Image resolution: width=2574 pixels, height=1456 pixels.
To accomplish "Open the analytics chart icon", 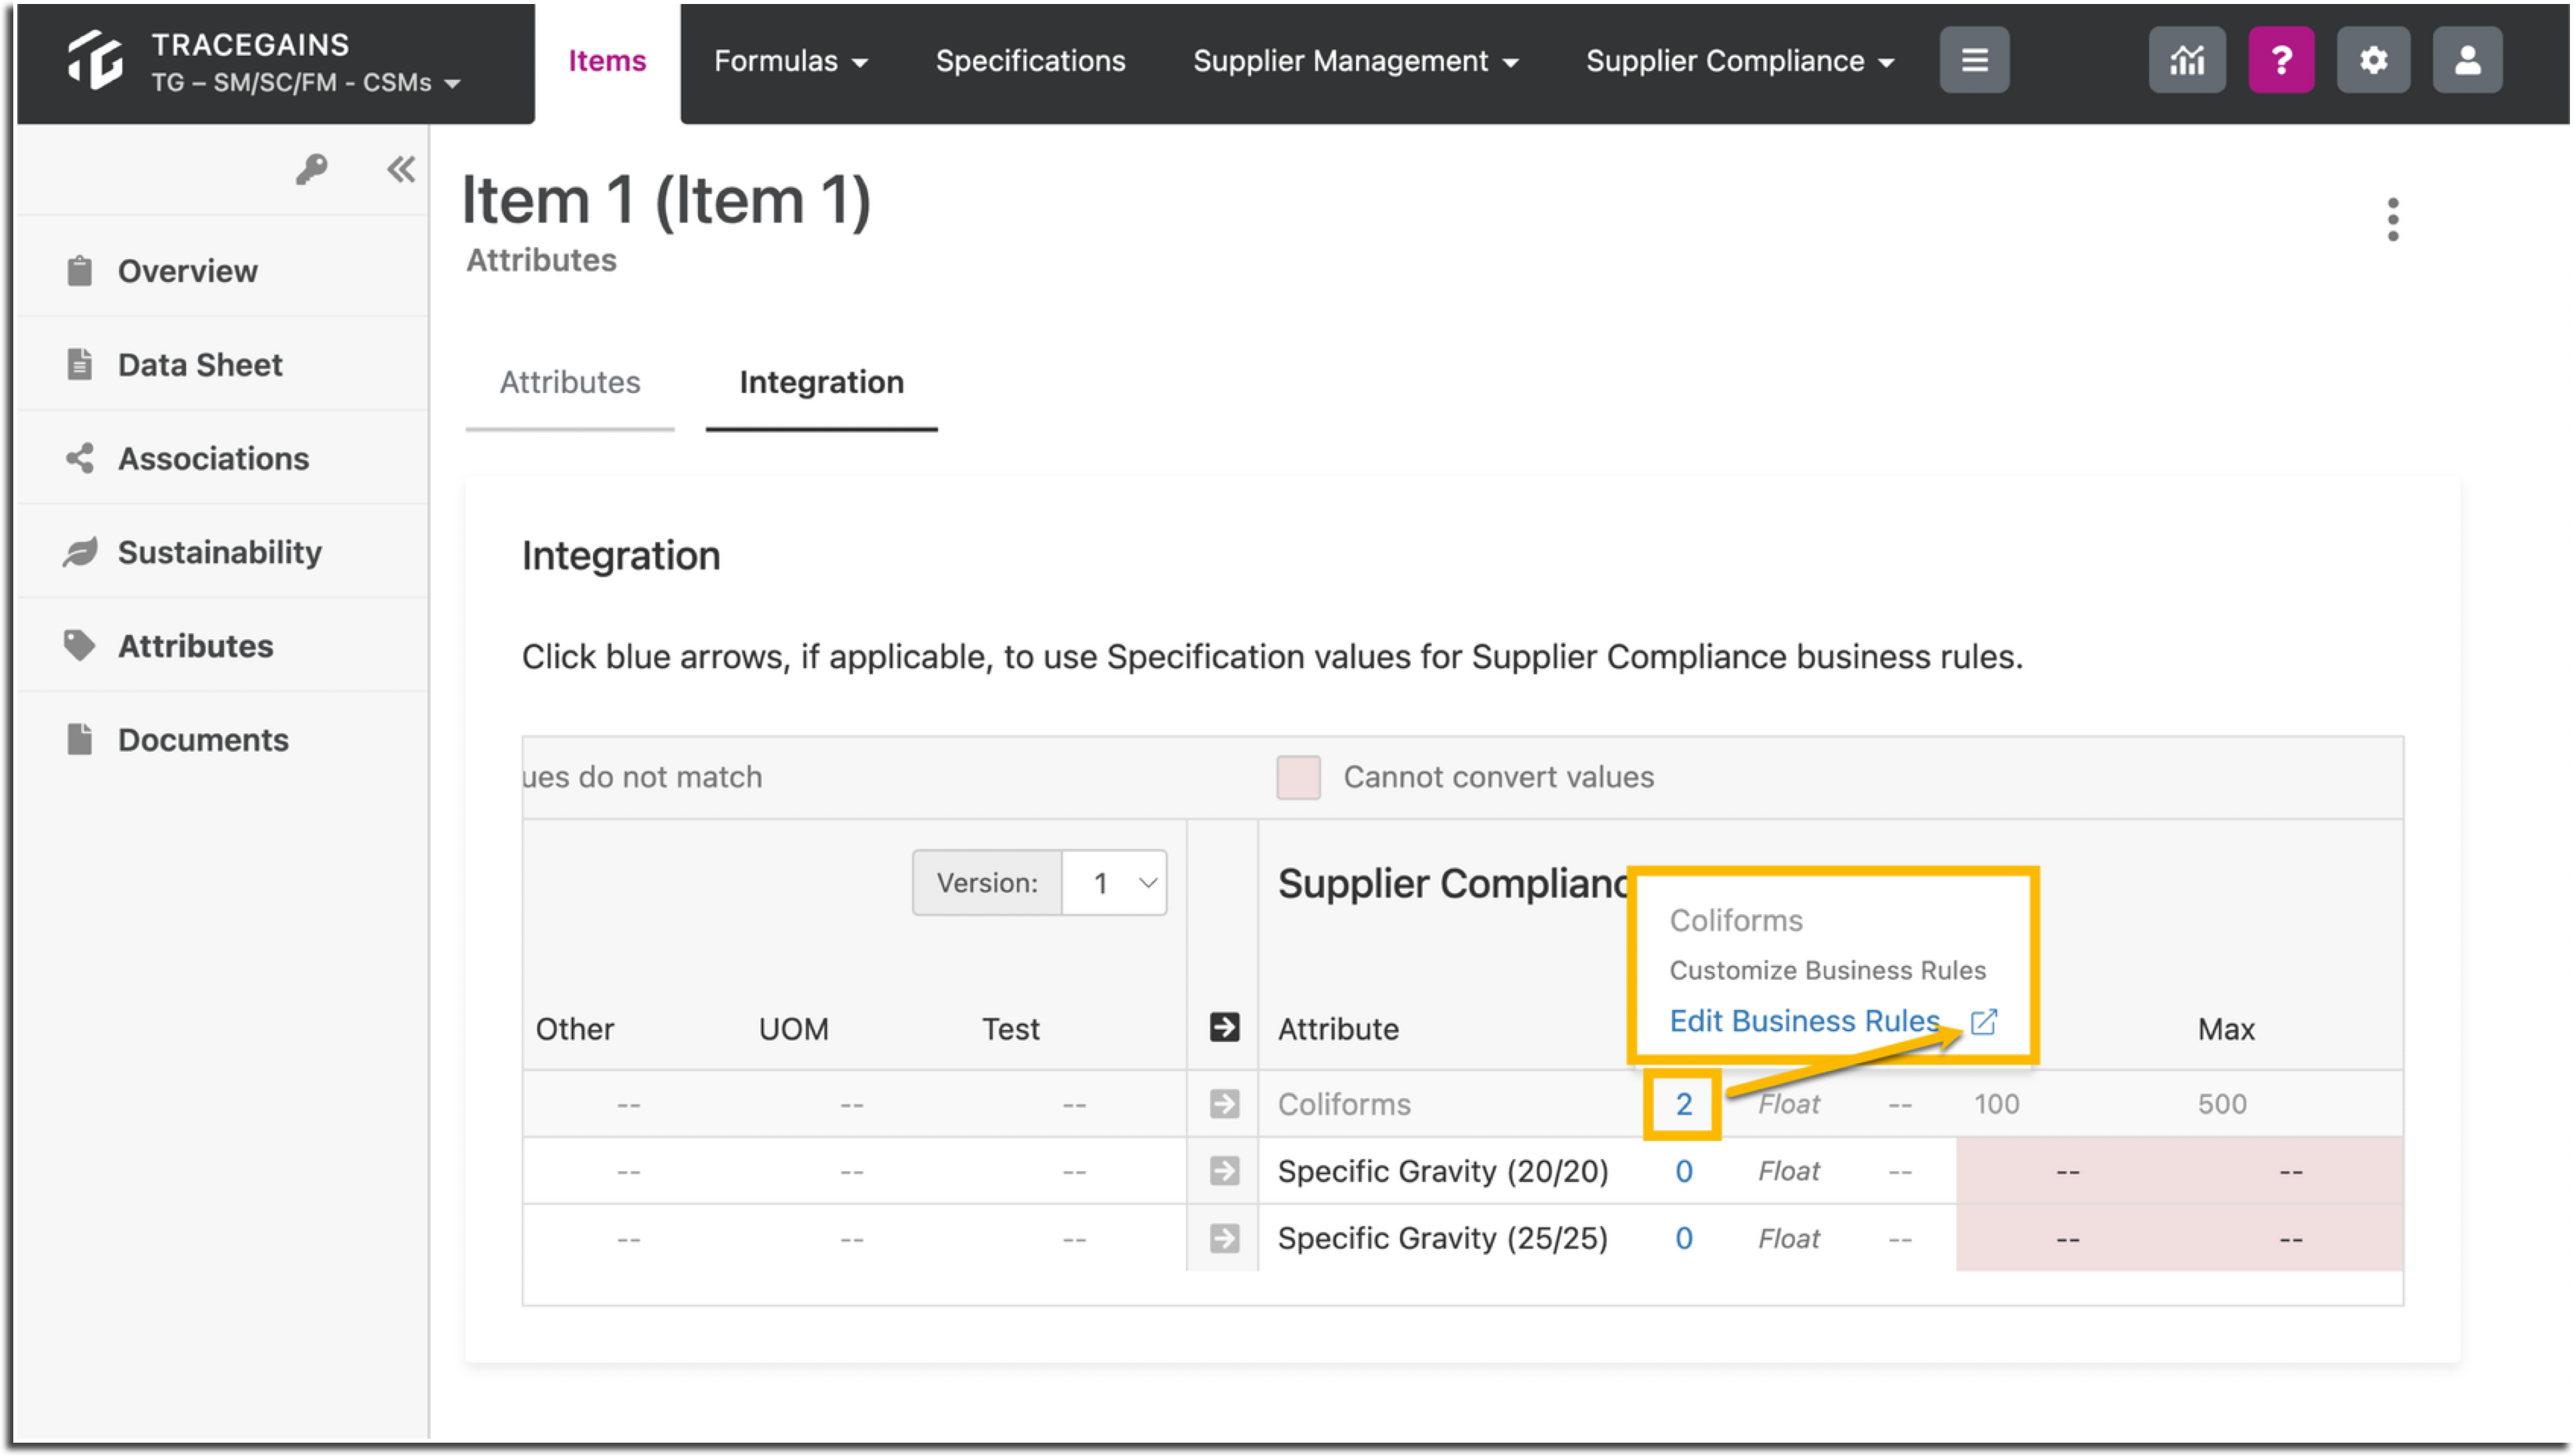I will point(2186,60).
